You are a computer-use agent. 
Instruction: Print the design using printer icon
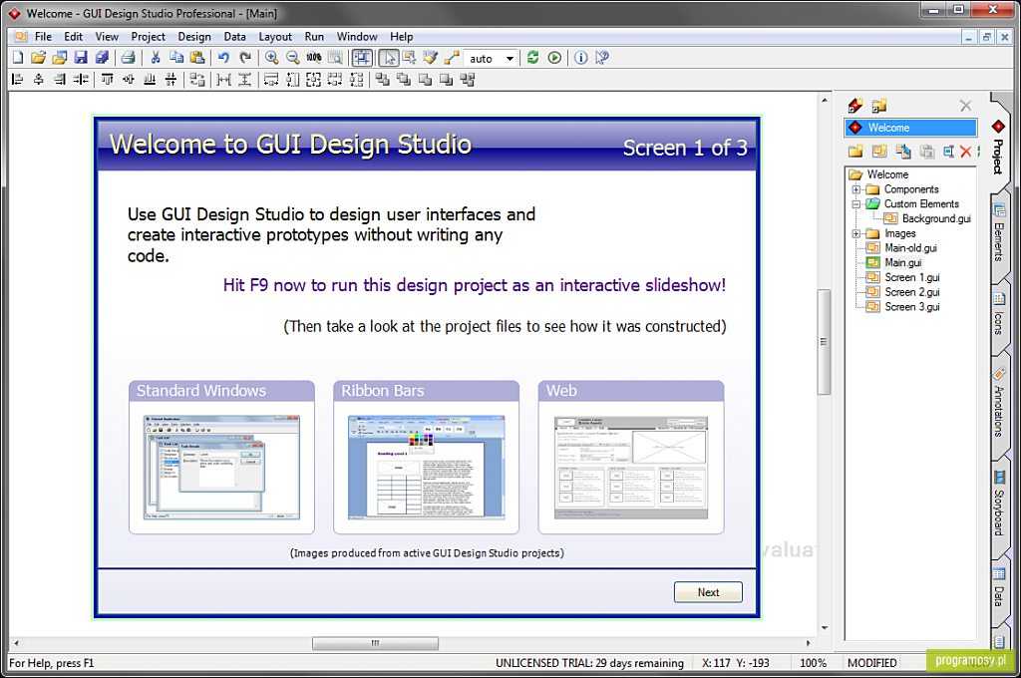click(x=129, y=58)
